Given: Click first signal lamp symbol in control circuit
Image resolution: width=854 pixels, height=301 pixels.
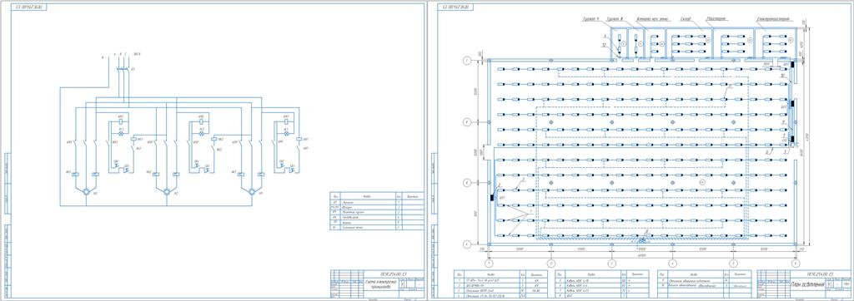Looking at the screenshot, I should pos(121,133).
